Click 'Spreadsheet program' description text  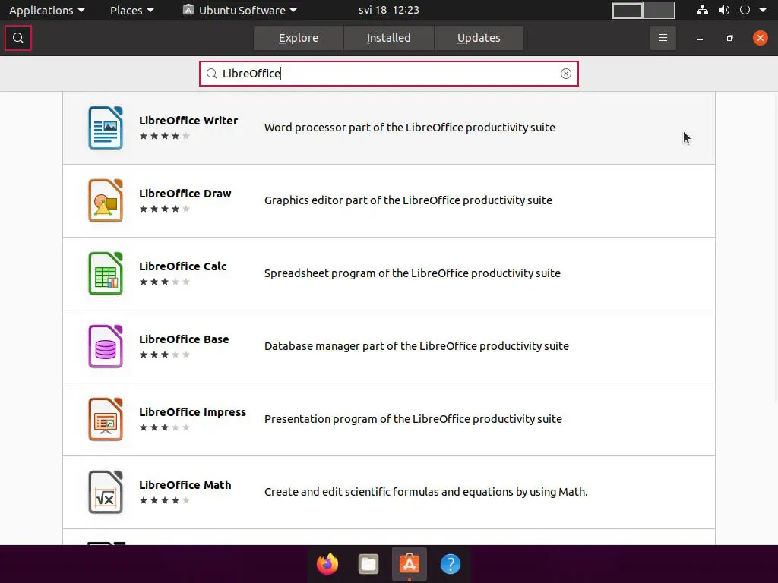click(413, 273)
